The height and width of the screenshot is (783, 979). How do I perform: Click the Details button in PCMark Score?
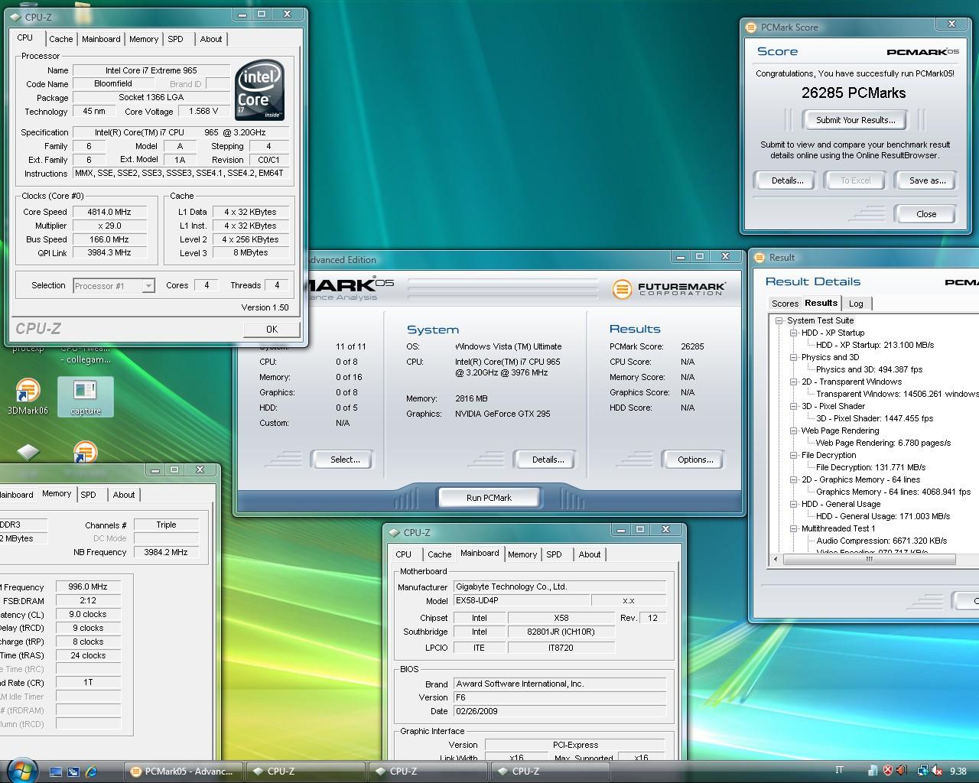point(787,180)
